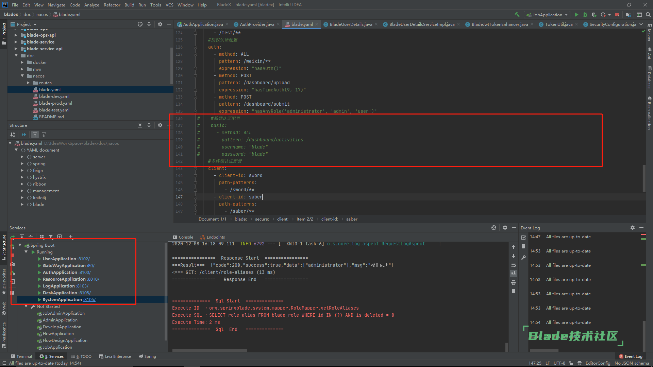Open the Navigate menu

click(56, 5)
